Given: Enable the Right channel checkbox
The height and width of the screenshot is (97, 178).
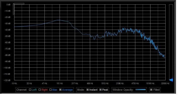Looking at the screenshot, I should 40,90.
